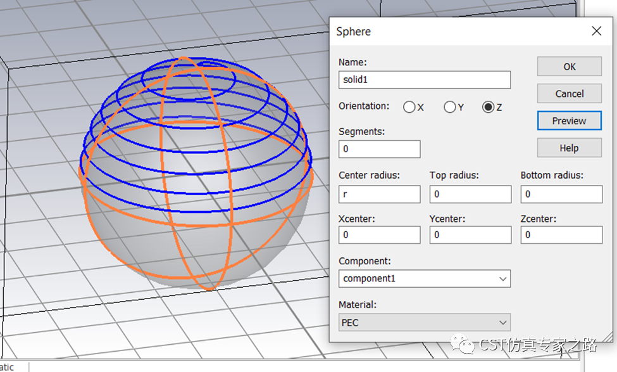Close the Sphere dialog with X
This screenshot has height=372, width=617.
[596, 31]
